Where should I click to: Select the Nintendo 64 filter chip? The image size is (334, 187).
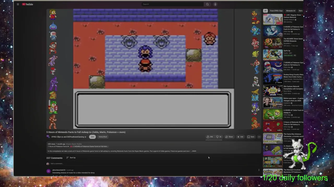(291, 11)
